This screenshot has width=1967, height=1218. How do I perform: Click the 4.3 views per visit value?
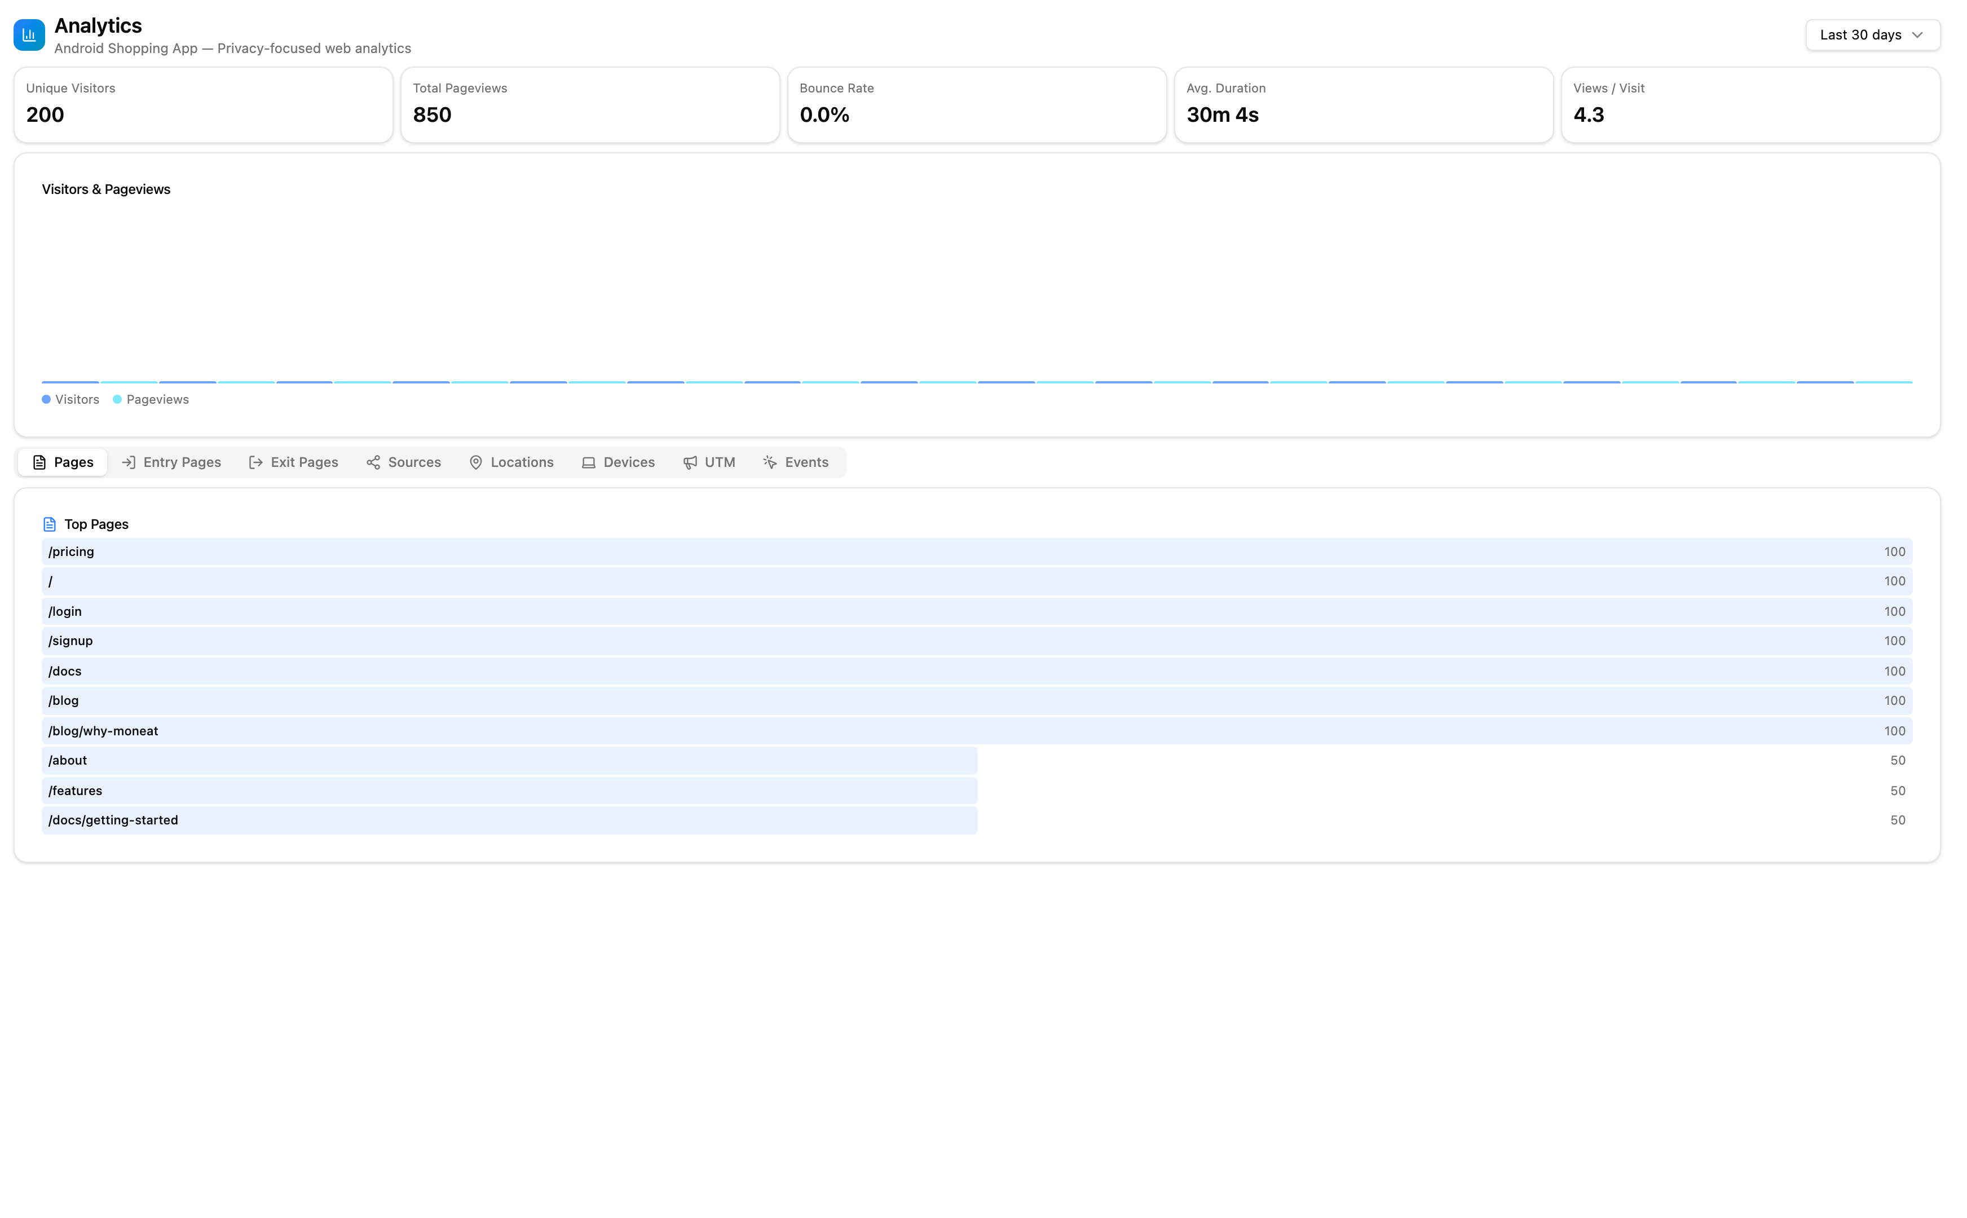pyautogui.click(x=1589, y=114)
